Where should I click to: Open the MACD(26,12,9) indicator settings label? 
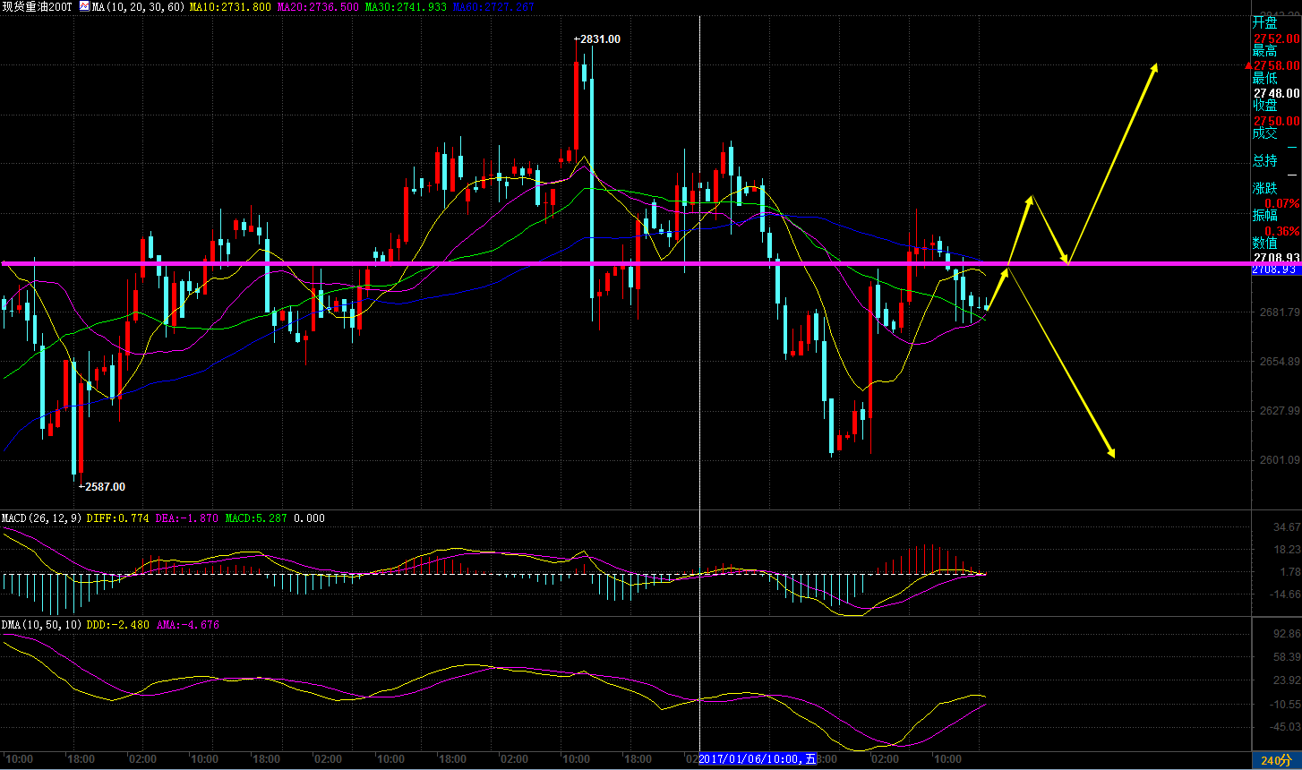39,518
